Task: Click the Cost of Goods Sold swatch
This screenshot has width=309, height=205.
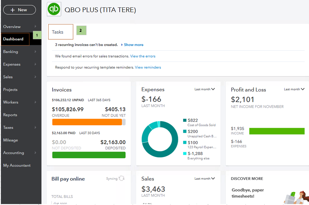Action: click(x=185, y=121)
